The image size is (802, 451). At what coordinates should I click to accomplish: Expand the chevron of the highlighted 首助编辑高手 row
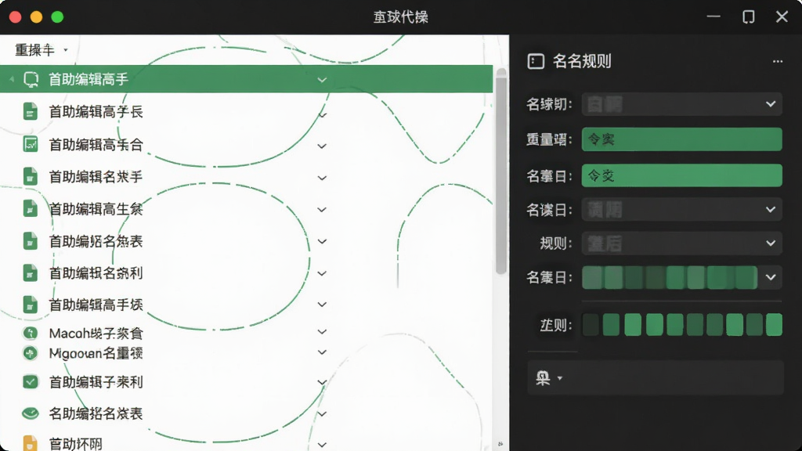pyautogui.click(x=322, y=80)
